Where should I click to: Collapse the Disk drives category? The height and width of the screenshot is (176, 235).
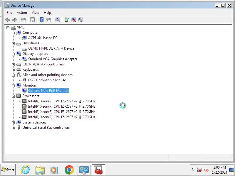tap(13, 43)
